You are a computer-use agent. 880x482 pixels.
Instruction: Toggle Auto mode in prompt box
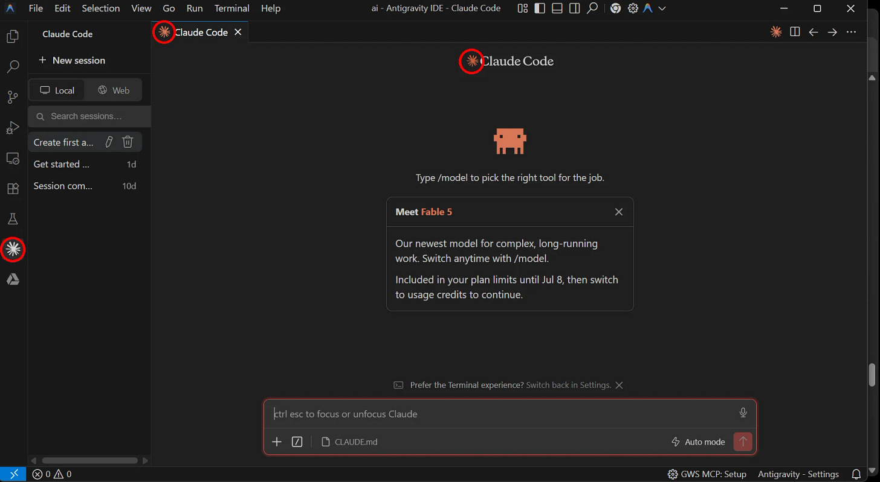[x=698, y=442]
